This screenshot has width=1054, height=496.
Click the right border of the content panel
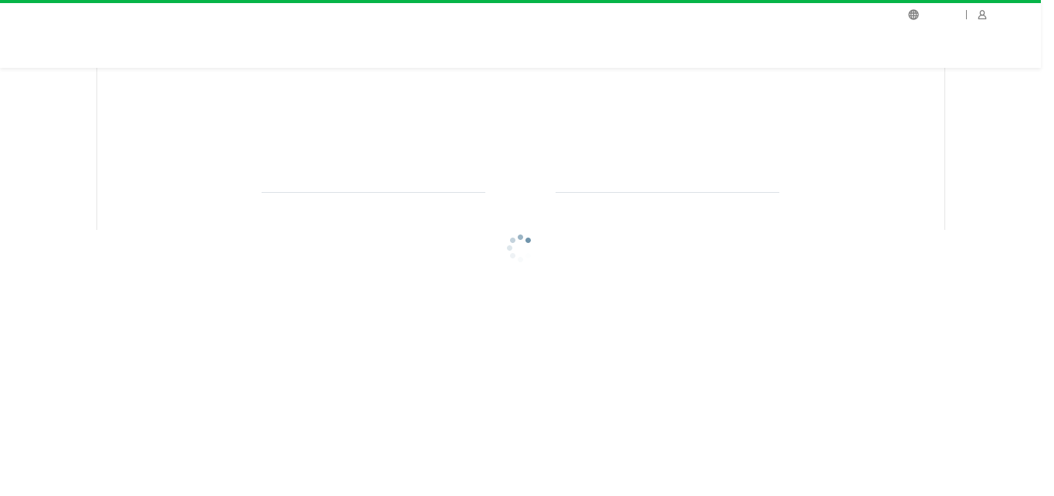click(x=944, y=149)
